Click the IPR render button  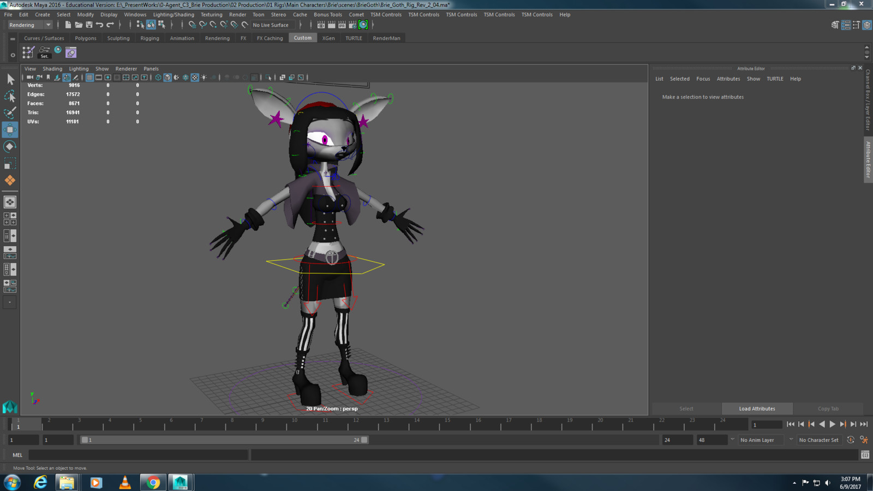(x=342, y=25)
